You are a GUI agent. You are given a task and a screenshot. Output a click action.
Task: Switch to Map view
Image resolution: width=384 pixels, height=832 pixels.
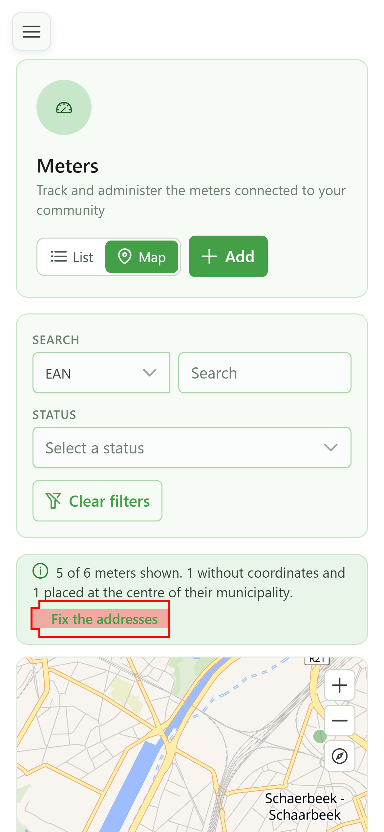[x=142, y=257]
